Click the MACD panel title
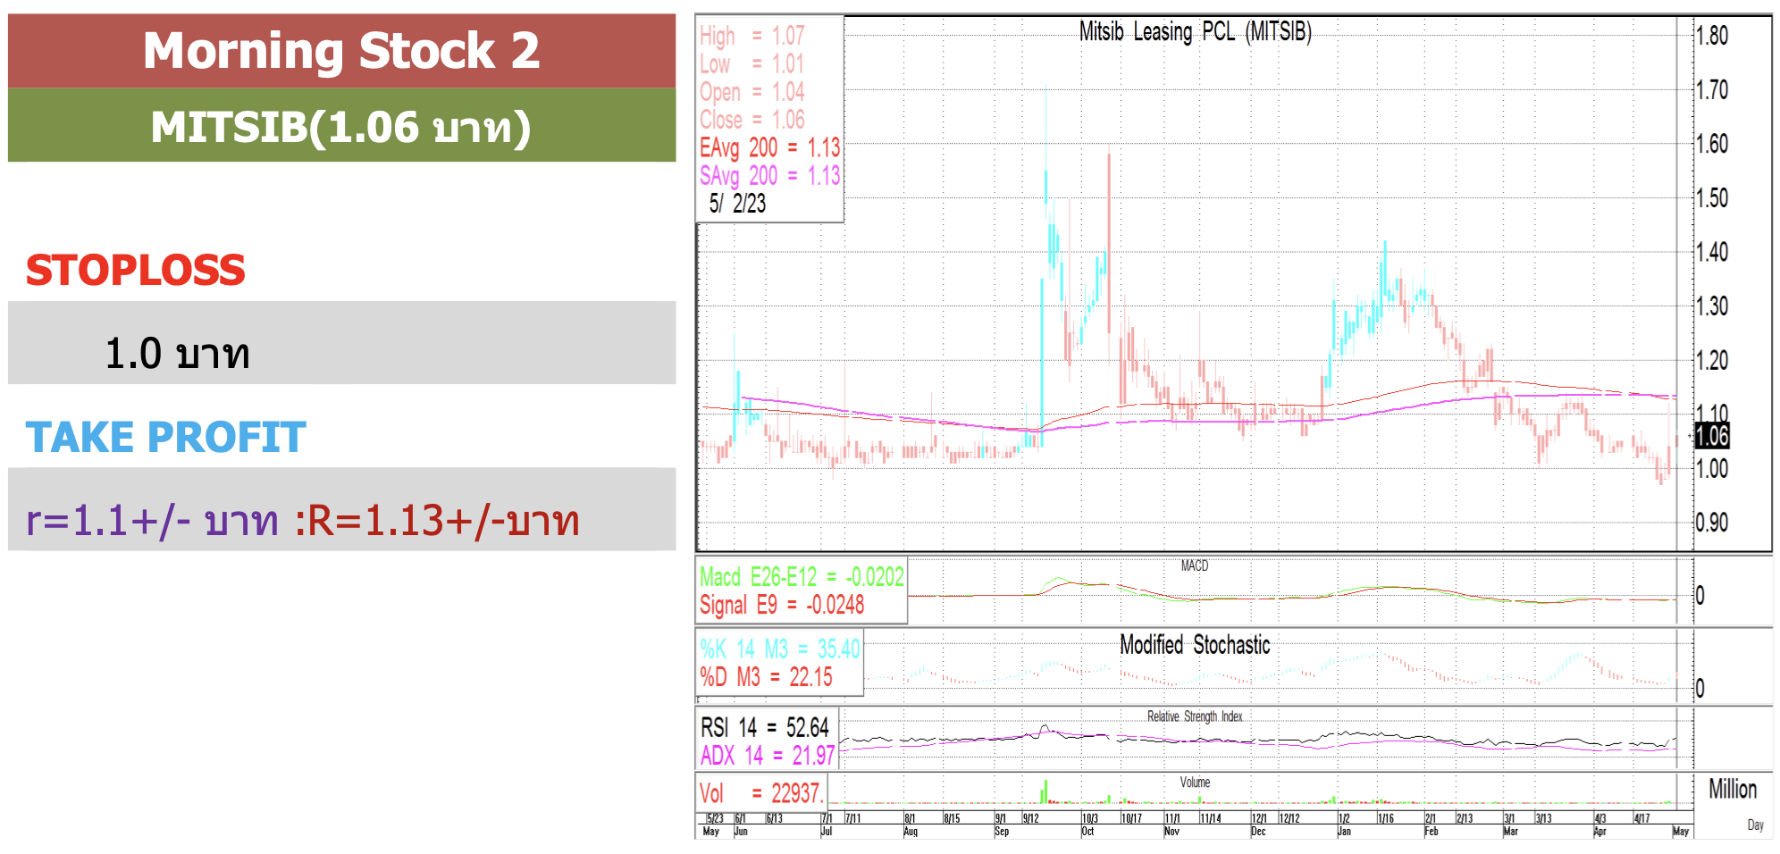This screenshot has width=1780, height=854. point(1194,565)
